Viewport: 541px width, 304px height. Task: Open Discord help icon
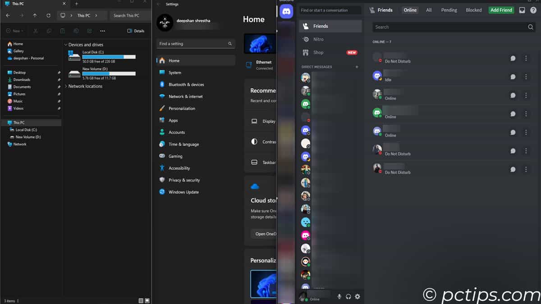[534, 10]
